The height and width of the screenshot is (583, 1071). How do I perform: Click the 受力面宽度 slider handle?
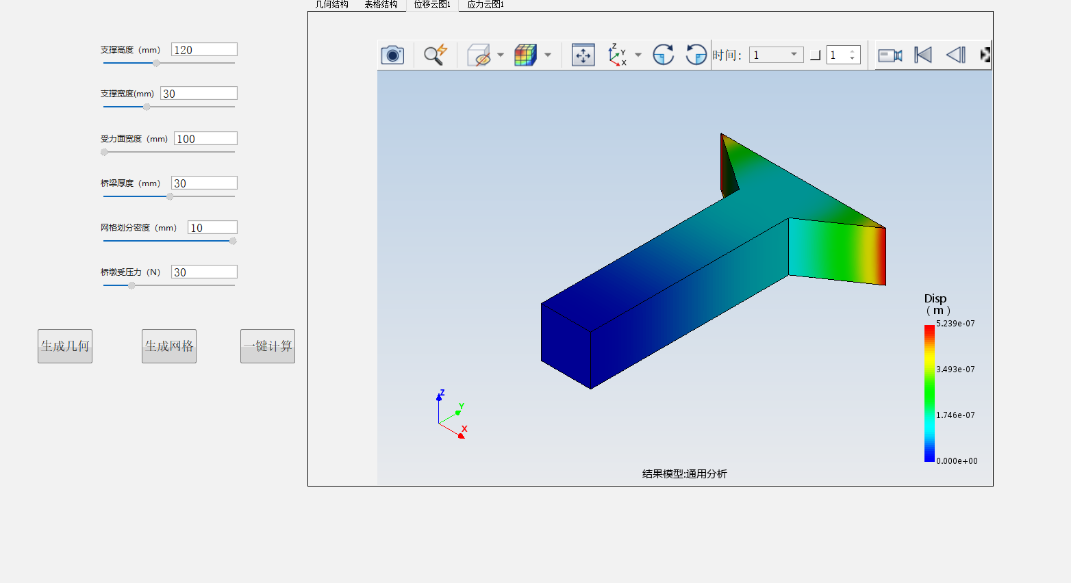[x=104, y=152]
